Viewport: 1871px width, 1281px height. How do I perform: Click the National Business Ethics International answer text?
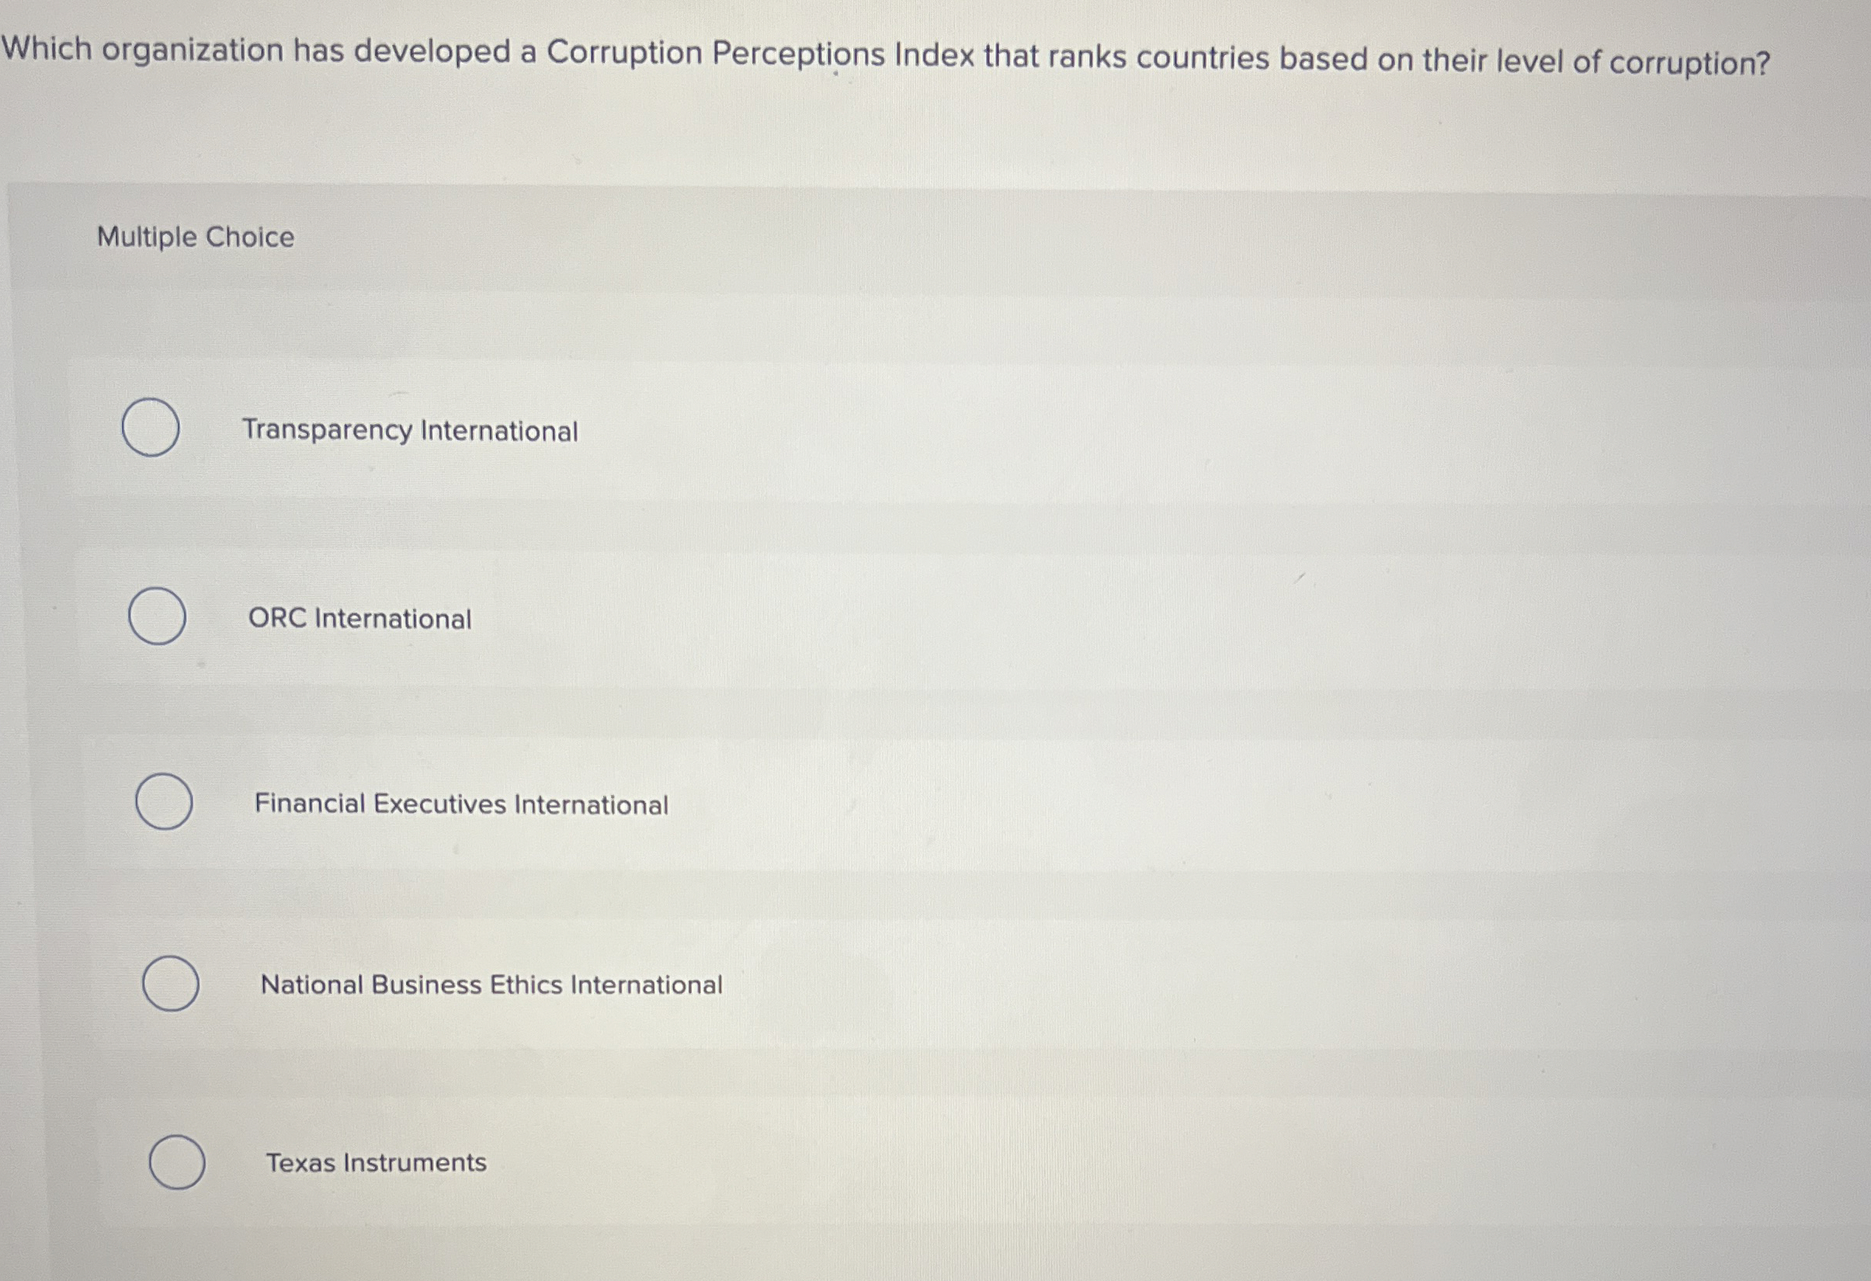(x=491, y=984)
